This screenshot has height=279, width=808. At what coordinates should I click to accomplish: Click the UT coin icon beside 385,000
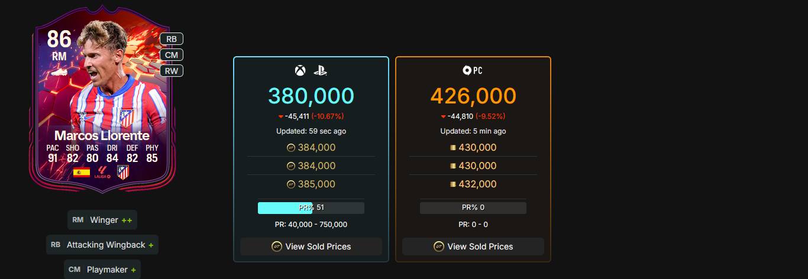click(290, 184)
